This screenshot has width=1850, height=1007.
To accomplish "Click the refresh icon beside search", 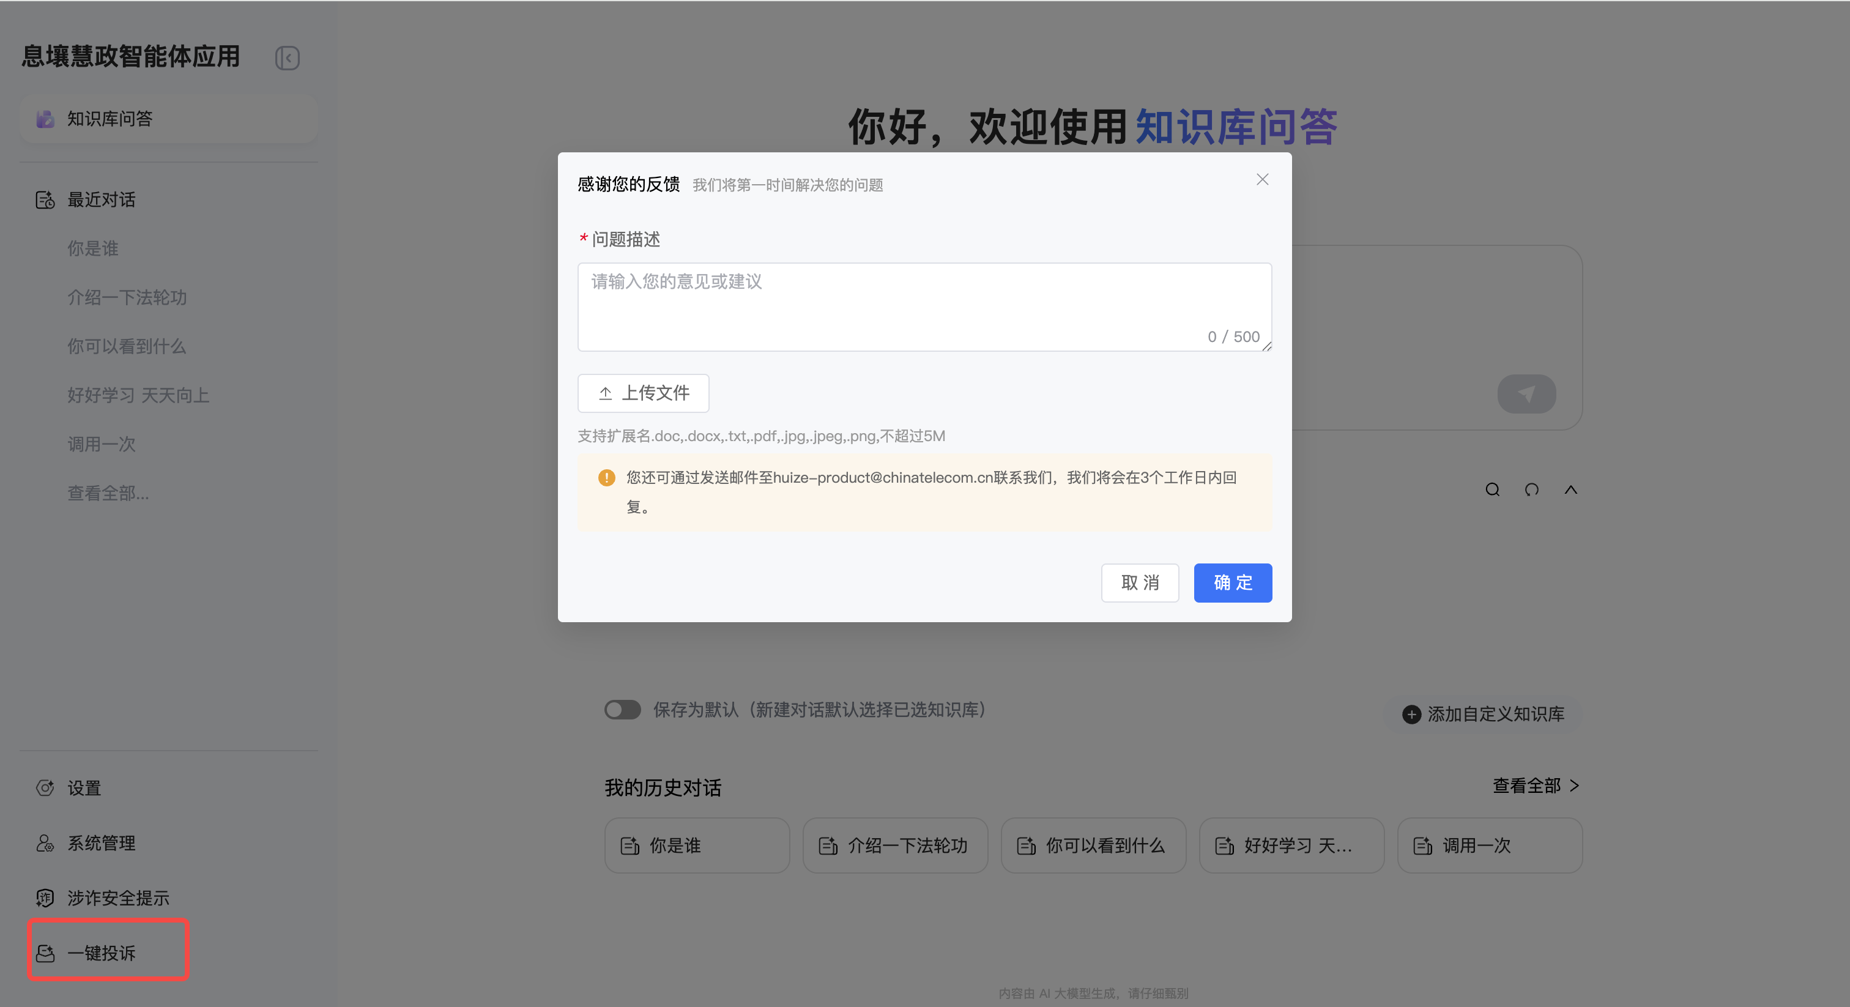I will point(1532,490).
